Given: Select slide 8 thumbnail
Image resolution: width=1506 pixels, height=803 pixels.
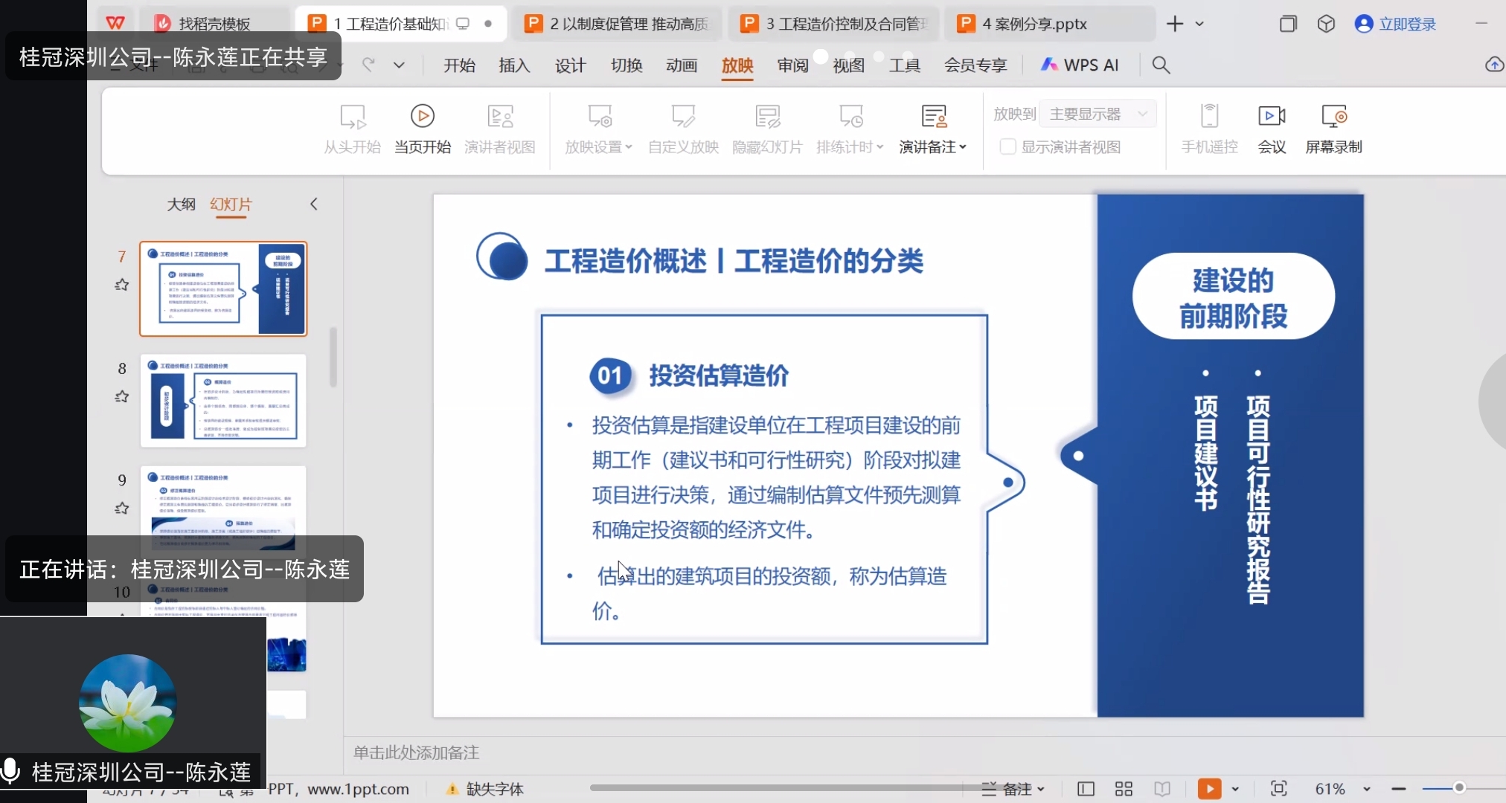Looking at the screenshot, I should (x=223, y=401).
